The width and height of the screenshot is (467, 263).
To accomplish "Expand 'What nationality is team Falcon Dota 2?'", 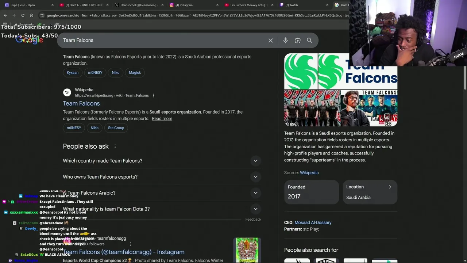I will (162, 209).
